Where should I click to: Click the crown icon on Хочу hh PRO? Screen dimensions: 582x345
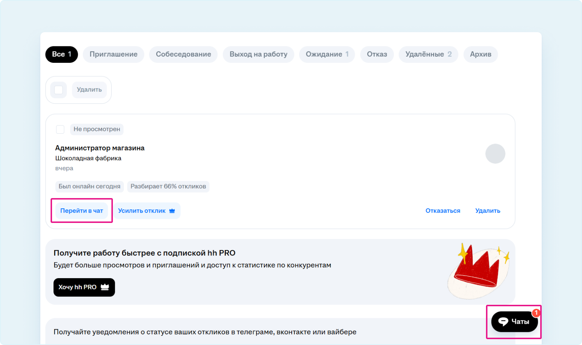coord(105,287)
